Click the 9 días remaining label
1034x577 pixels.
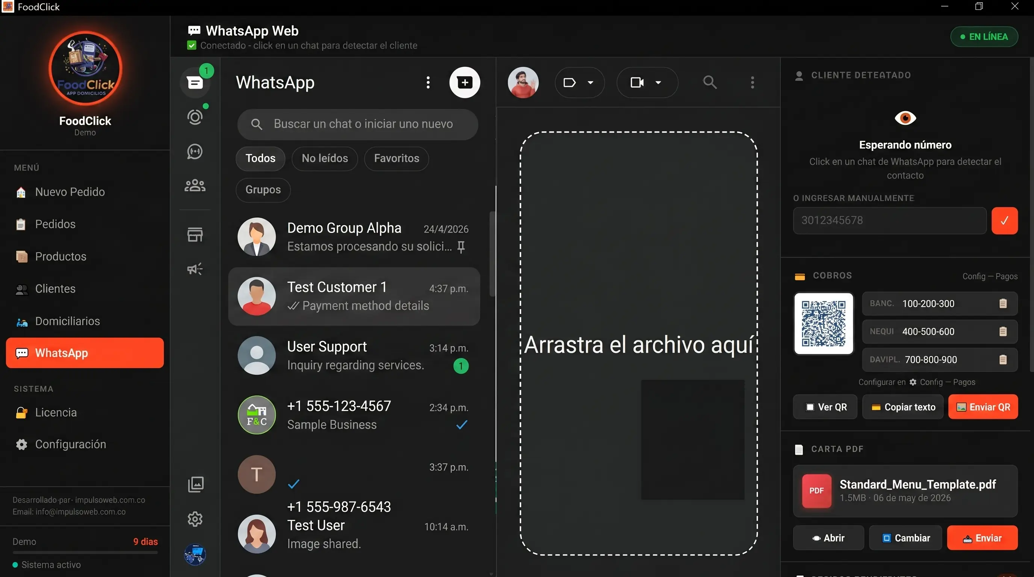(x=145, y=542)
